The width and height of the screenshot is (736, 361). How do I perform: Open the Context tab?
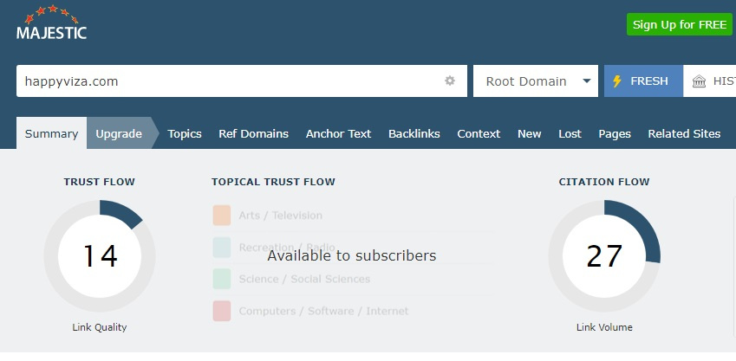(479, 133)
